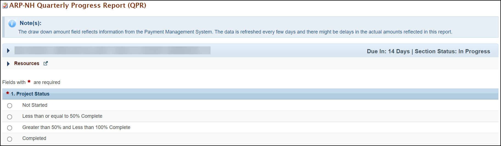Screen dimensions: 501x146
Task: Click the Due In: 14 Days status text
Action: click(388, 51)
